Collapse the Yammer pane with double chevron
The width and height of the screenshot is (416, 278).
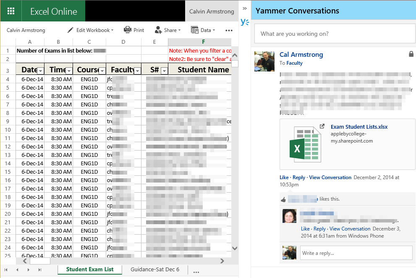pos(245,8)
